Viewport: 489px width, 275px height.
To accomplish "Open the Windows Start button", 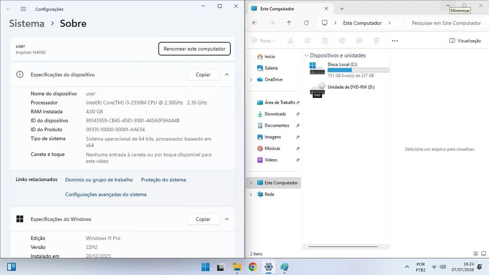I will click(205, 267).
